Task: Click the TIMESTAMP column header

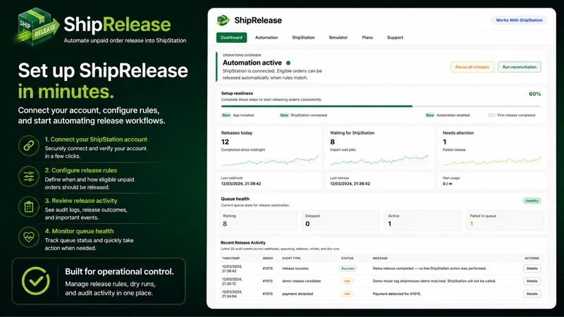Action: (x=231, y=258)
